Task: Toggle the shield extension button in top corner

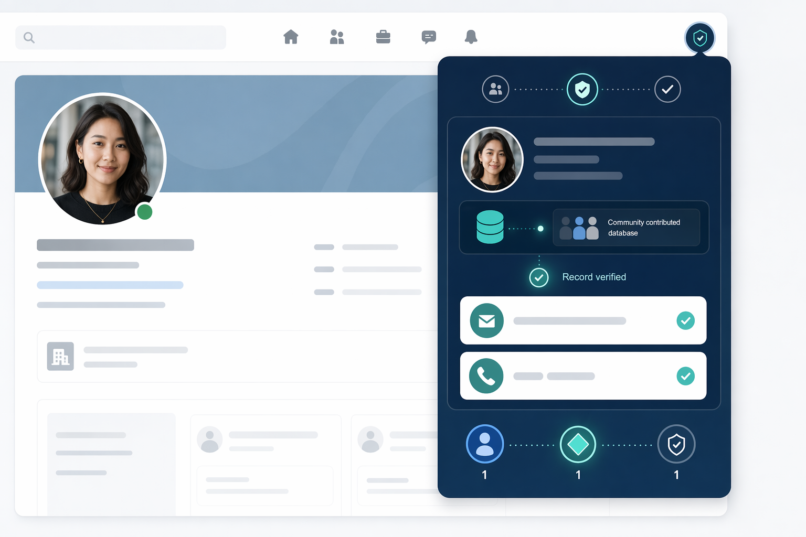Action: pos(700,38)
